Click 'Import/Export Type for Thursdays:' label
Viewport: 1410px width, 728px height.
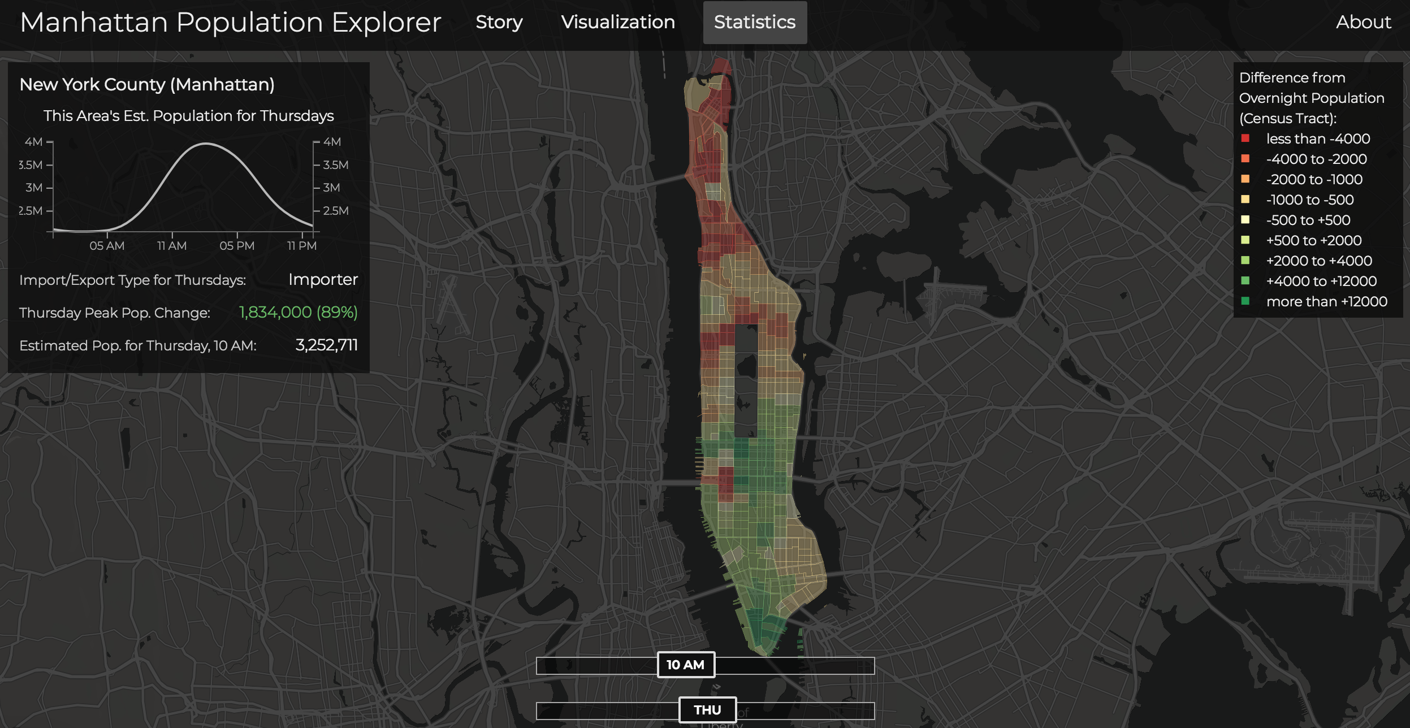(x=133, y=280)
